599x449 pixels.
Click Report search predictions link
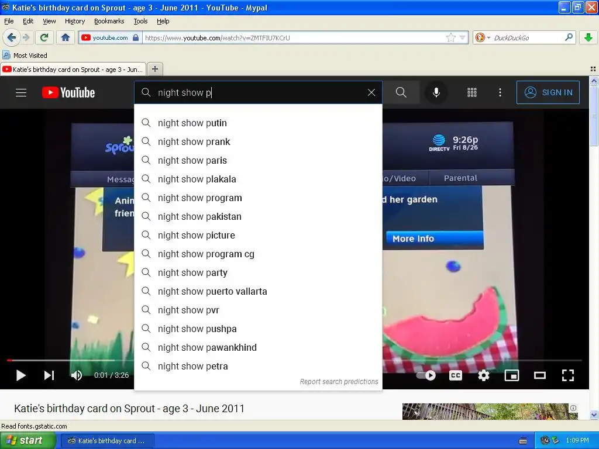click(x=339, y=381)
